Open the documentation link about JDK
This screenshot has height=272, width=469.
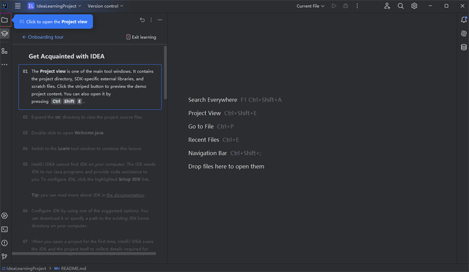click(x=125, y=195)
